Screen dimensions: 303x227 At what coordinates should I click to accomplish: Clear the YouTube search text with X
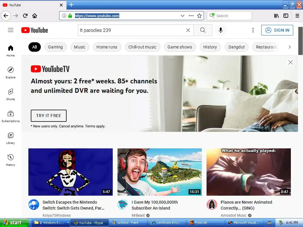188,30
